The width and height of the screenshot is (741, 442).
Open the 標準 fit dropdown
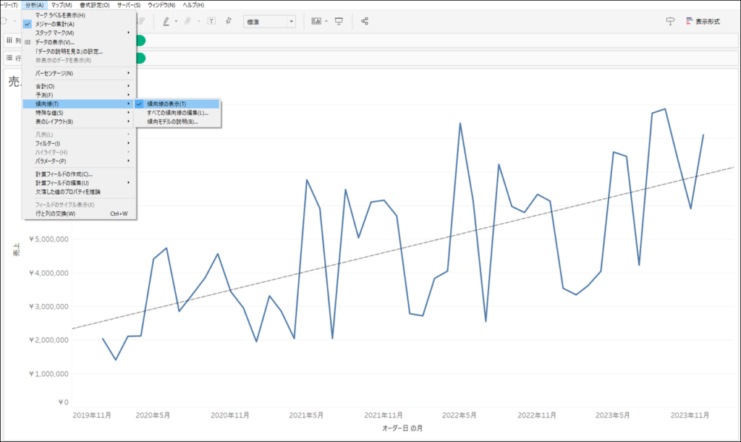(x=269, y=21)
